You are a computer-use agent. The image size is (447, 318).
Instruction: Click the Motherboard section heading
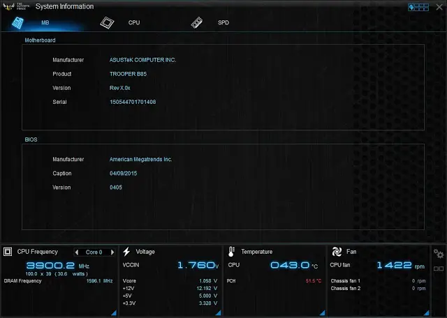coord(40,40)
